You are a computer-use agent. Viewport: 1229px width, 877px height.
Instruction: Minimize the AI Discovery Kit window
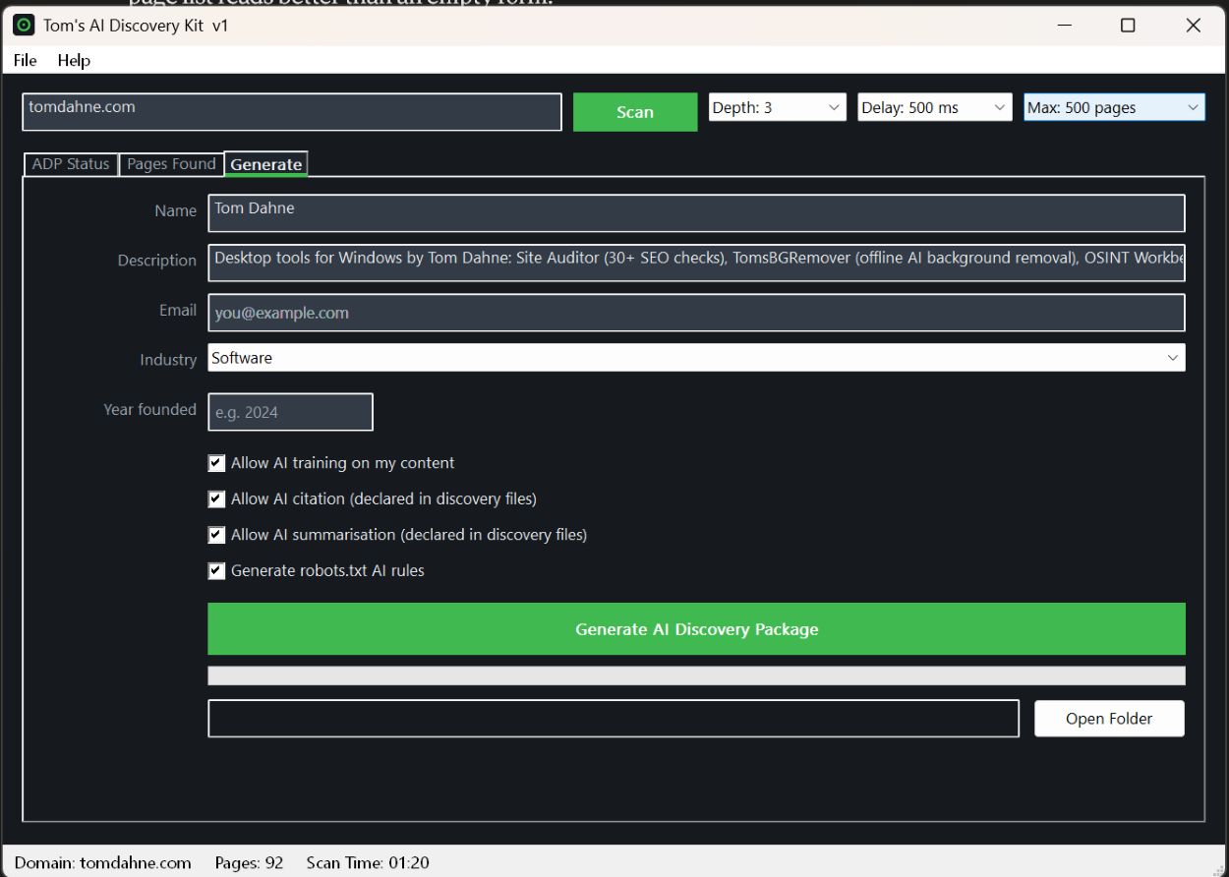click(1064, 26)
